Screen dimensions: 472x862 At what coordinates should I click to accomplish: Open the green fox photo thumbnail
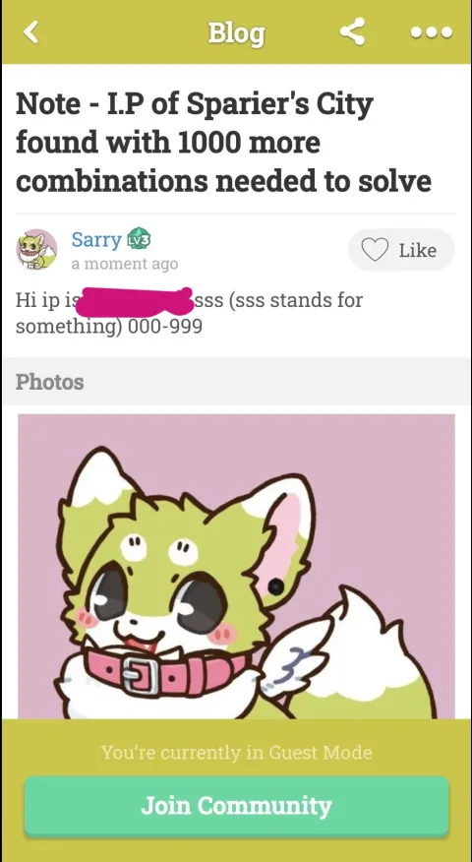click(x=236, y=566)
